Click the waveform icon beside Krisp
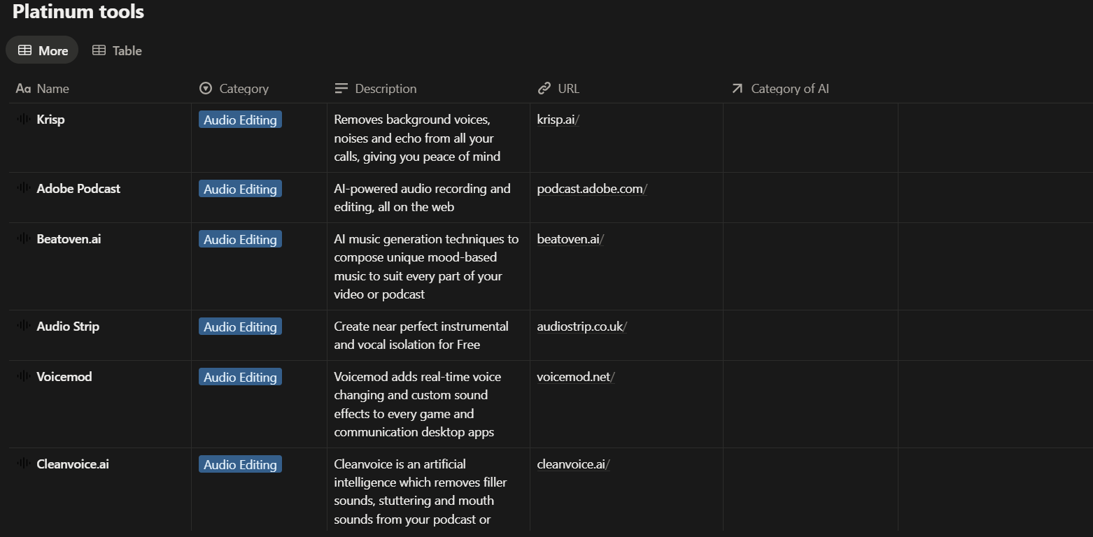1093x537 pixels. (x=23, y=119)
